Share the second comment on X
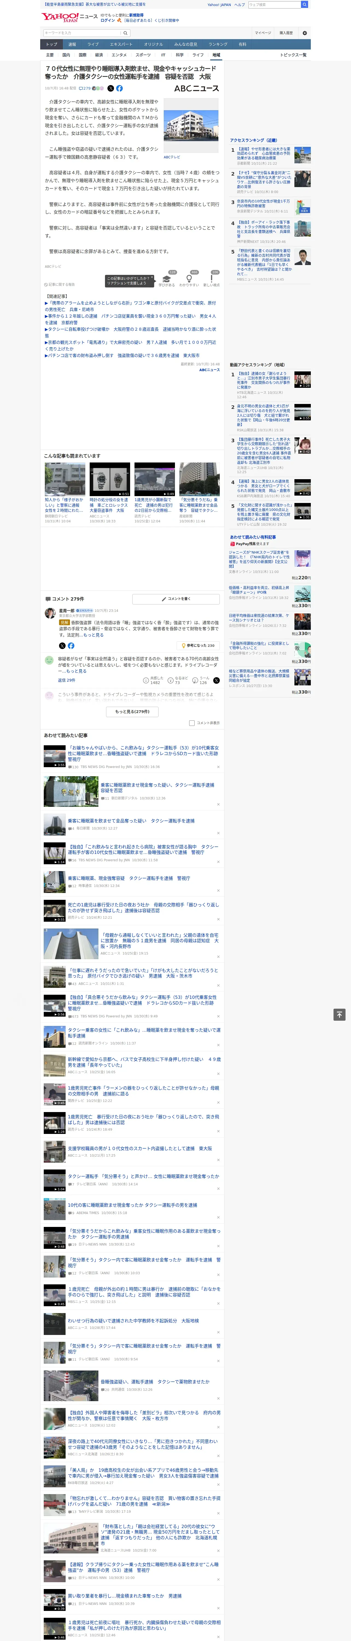This screenshot has height=1641, width=351. [217, 680]
